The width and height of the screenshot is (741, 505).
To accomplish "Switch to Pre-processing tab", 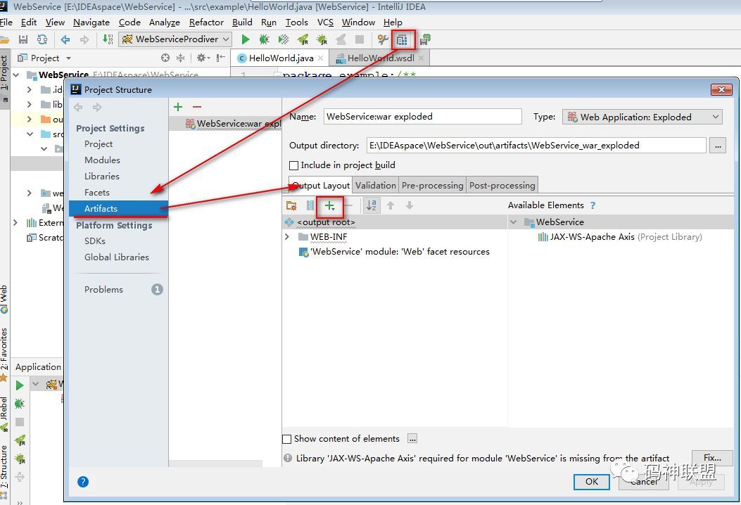I will 432,185.
